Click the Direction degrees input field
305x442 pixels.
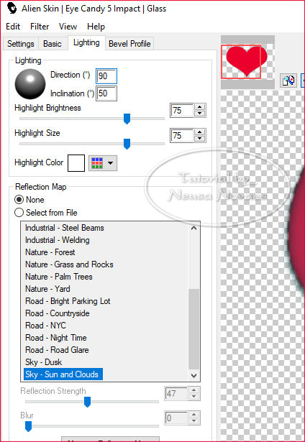tap(106, 76)
